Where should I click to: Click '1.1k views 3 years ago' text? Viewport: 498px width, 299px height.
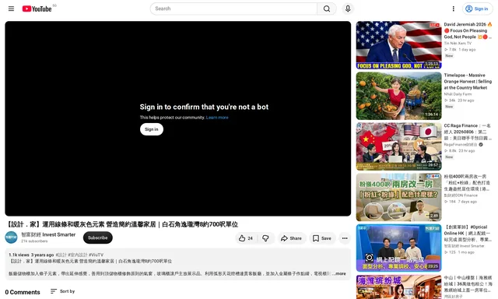coord(31,255)
